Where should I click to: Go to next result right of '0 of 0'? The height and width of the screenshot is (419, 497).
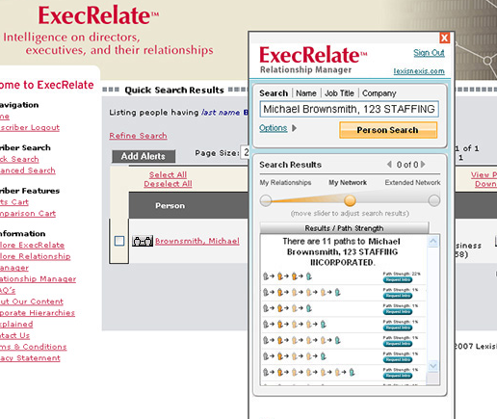click(423, 165)
